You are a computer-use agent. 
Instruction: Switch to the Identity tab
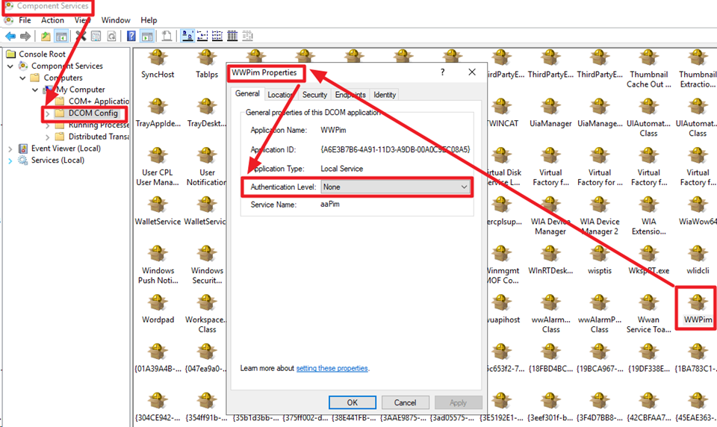[x=385, y=95]
